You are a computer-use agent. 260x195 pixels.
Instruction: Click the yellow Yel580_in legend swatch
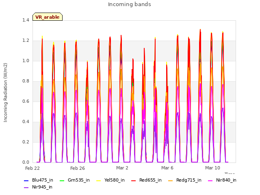tap(98, 180)
